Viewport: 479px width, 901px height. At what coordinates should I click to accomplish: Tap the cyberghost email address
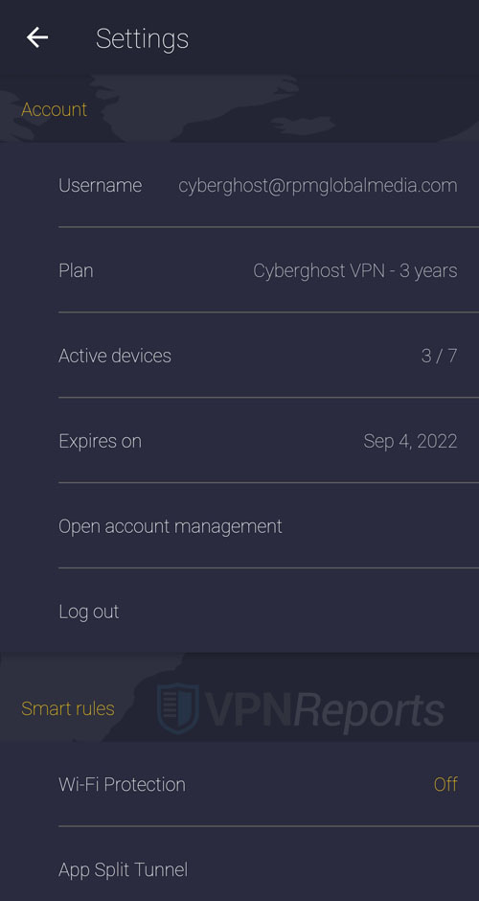click(x=318, y=186)
